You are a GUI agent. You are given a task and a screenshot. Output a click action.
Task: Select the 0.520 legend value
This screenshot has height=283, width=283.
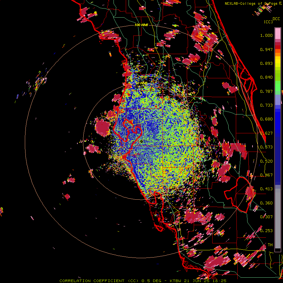tap(266, 161)
